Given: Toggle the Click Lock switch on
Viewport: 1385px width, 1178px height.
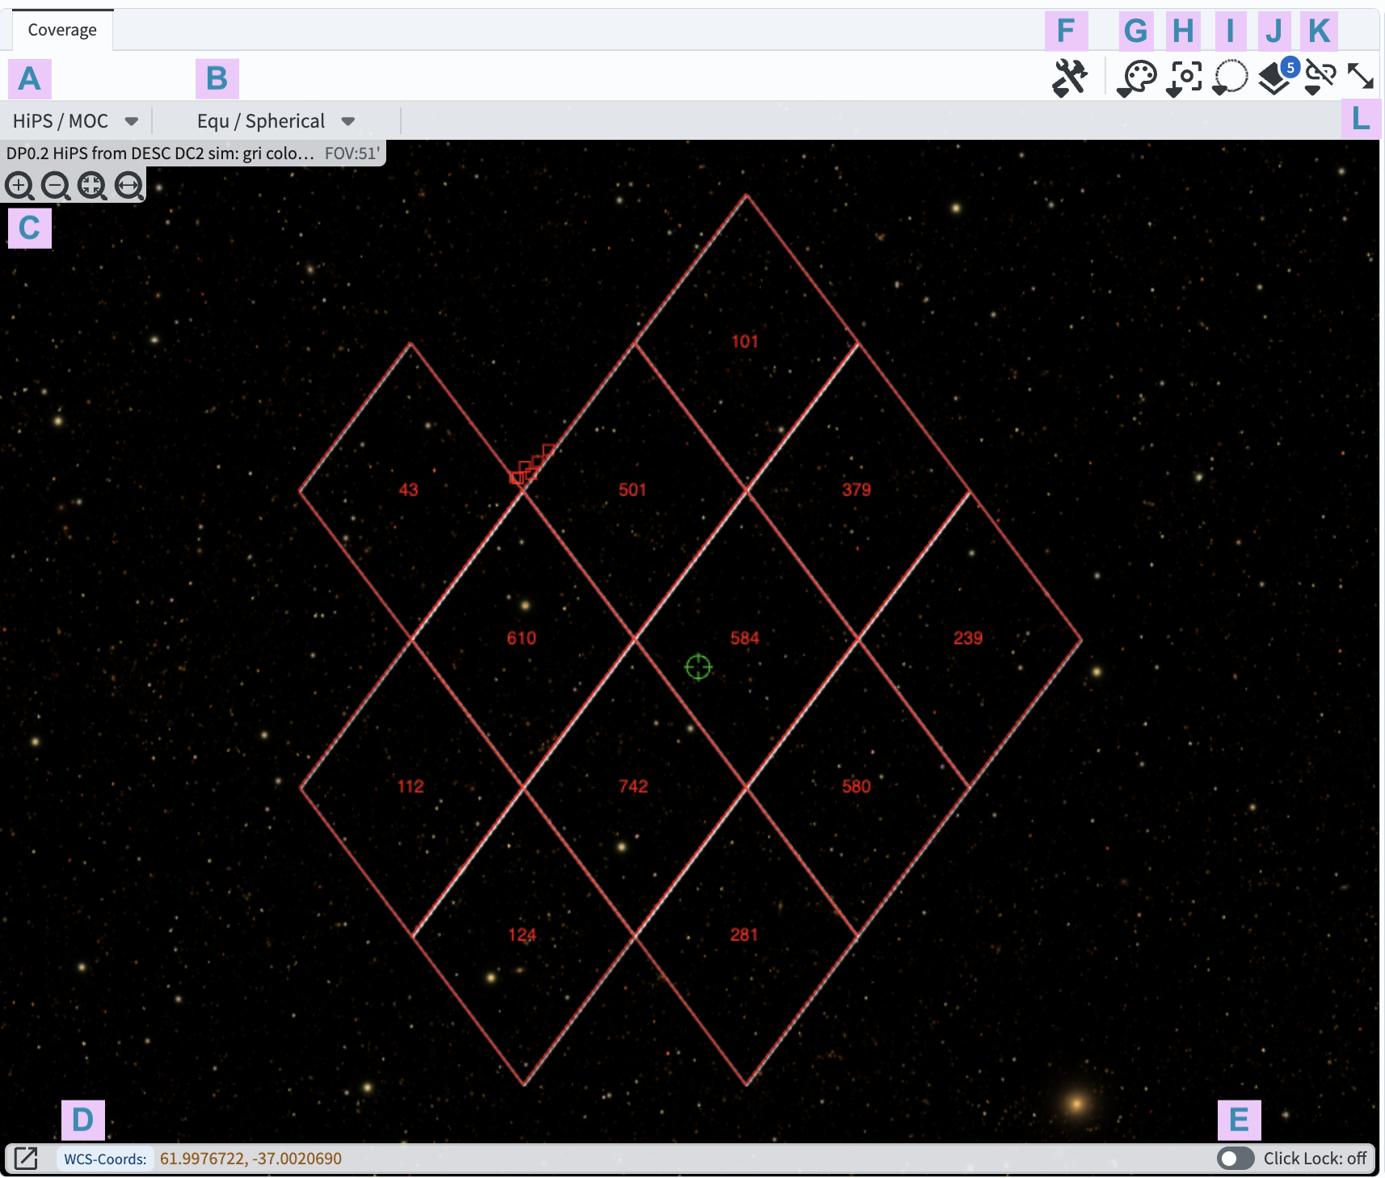Looking at the screenshot, I should click(x=1235, y=1159).
